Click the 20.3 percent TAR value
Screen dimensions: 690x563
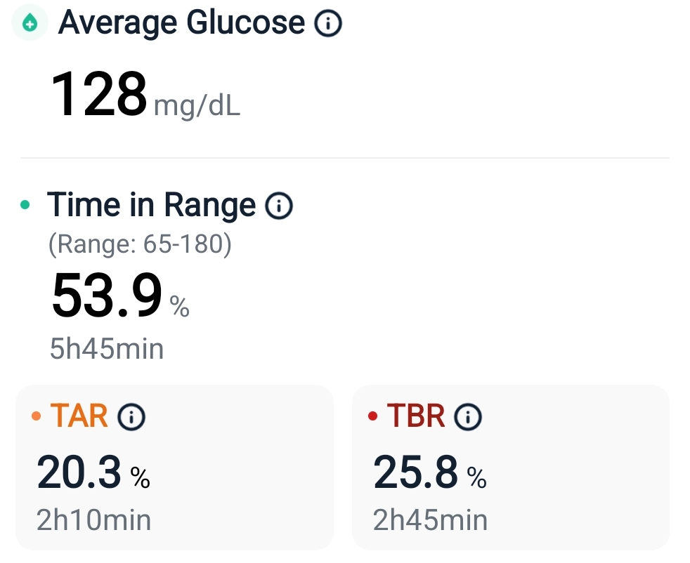(79, 472)
